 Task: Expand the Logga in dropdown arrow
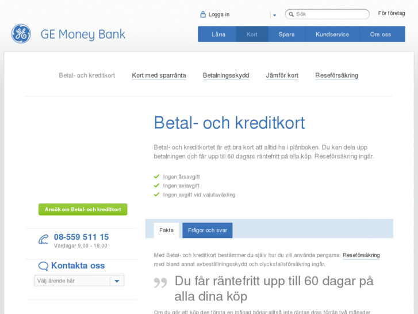click(x=274, y=15)
